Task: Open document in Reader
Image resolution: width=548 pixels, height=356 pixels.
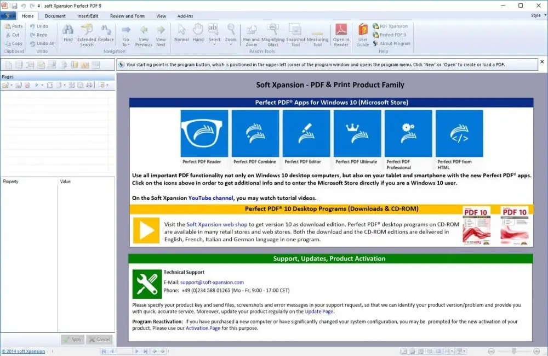Action: (341, 33)
